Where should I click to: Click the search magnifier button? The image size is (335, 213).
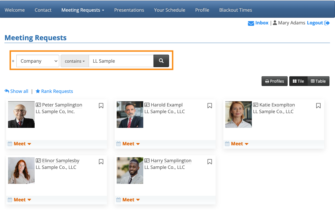click(x=161, y=61)
